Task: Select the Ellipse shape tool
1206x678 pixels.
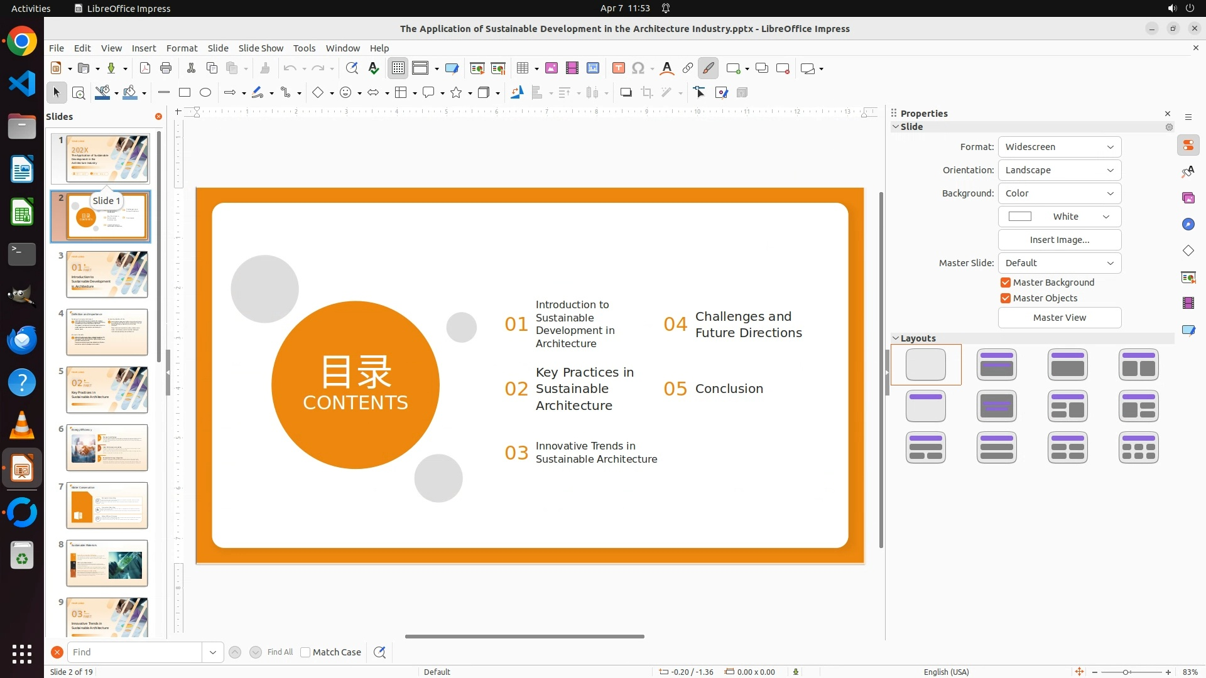Action: 205,93
